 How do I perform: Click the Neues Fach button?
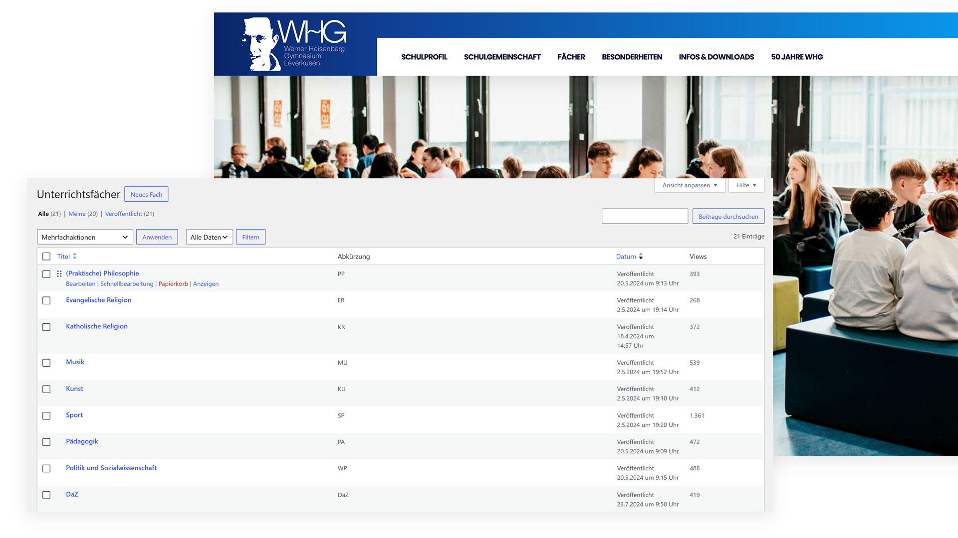146,194
